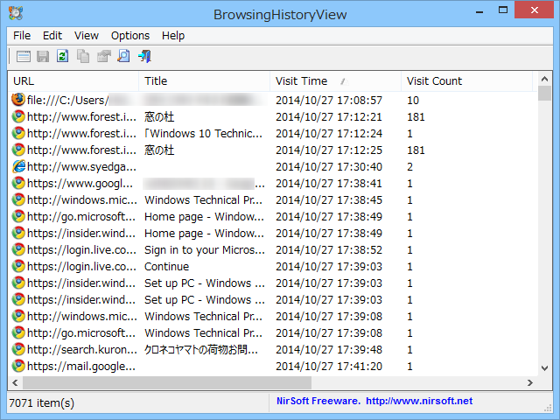The image size is (560, 420).
Task: Open Properties toolbar icon
Action: [103, 56]
